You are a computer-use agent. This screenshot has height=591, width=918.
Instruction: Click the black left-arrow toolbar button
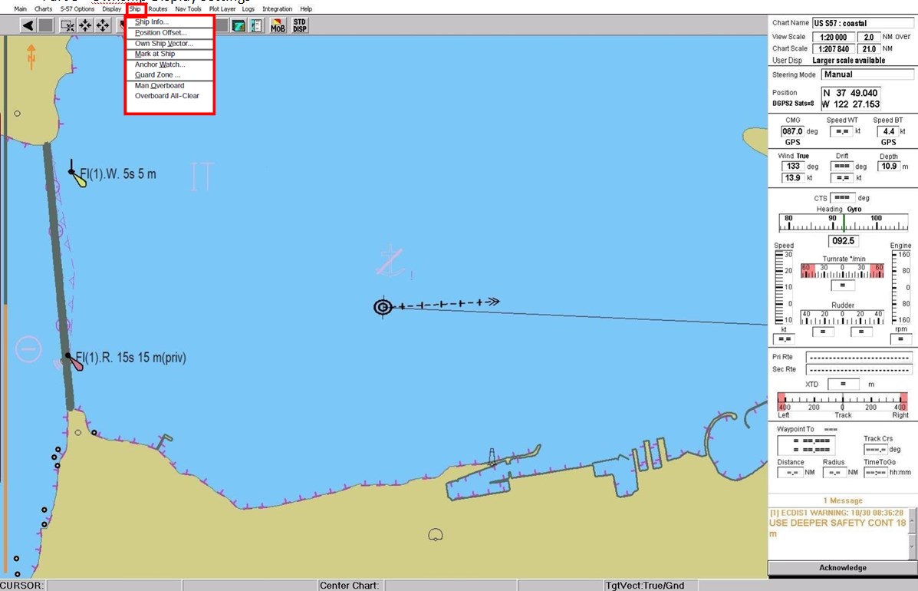tap(28, 25)
